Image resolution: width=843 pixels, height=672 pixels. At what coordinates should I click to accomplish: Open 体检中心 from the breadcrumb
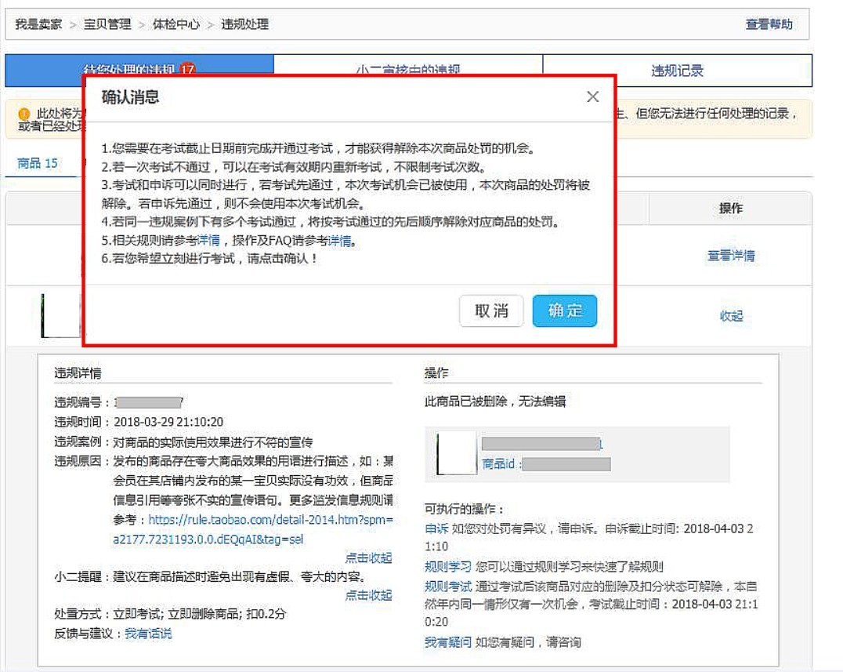coord(176,24)
